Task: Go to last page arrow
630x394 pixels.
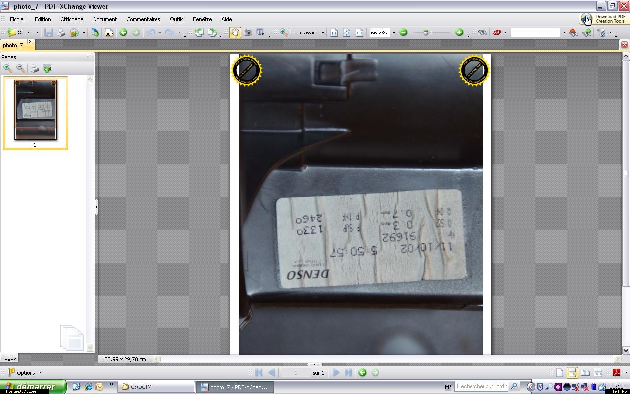Action: (x=348, y=373)
